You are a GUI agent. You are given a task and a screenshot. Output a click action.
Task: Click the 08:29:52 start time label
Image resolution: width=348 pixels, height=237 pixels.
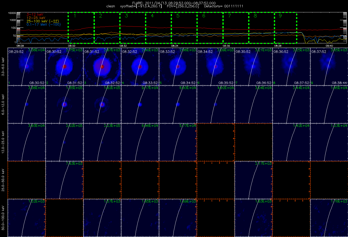pos(16,51)
